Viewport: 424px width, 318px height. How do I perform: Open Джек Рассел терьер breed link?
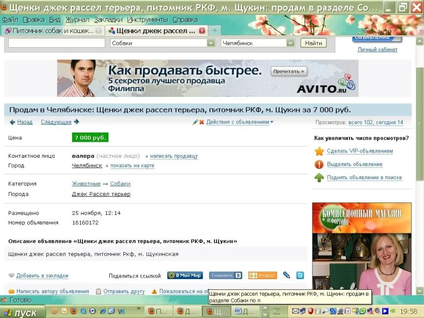point(101,194)
